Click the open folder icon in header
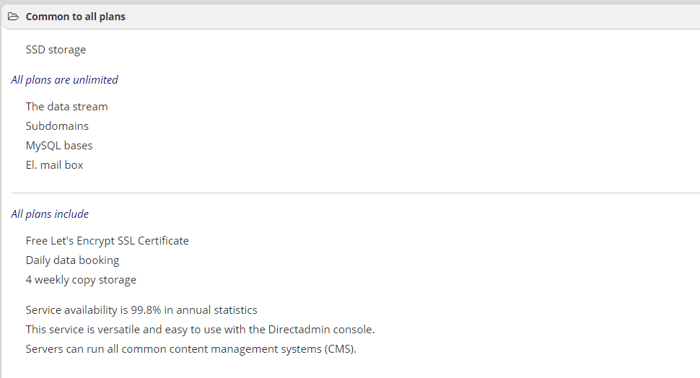This screenshot has height=378, width=700. [x=14, y=17]
